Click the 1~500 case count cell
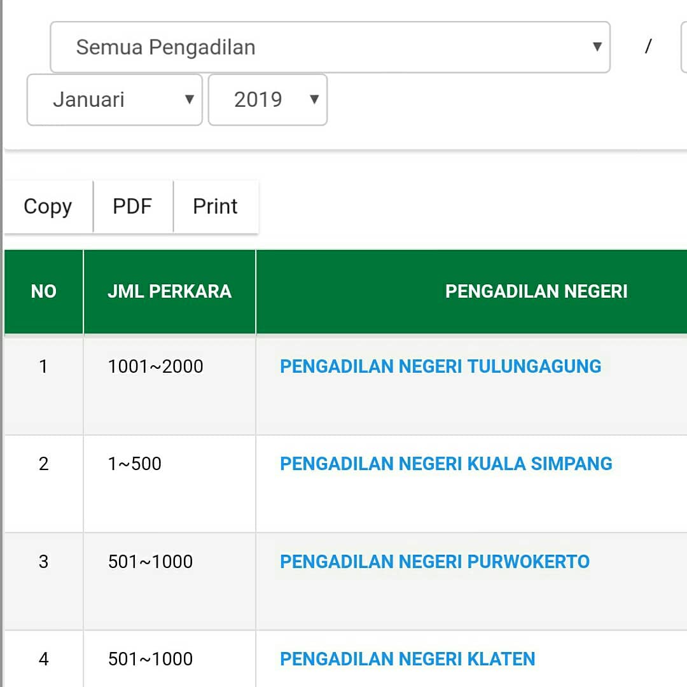 pyautogui.click(x=135, y=464)
